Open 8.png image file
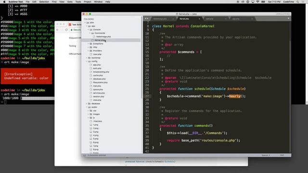 [x=96, y=149]
